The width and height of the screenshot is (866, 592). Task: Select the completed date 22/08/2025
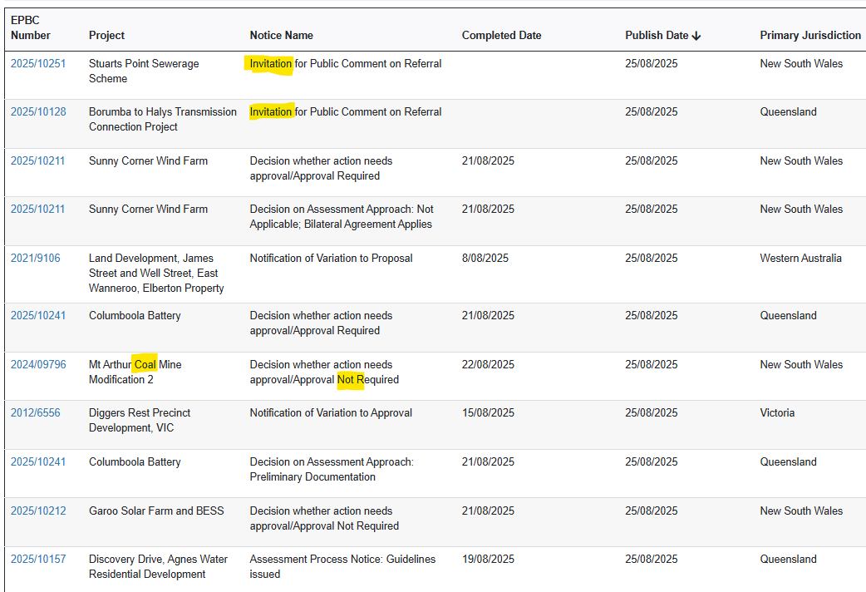pyautogui.click(x=488, y=365)
